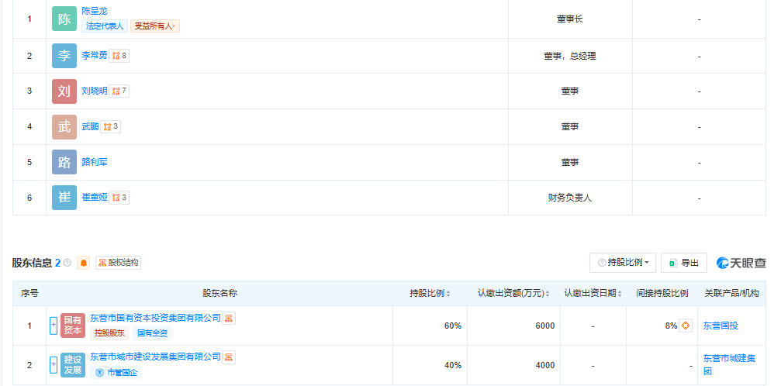Click the 建设发展 logo thumbnail
This screenshot has width=774, height=386.
[x=73, y=365]
